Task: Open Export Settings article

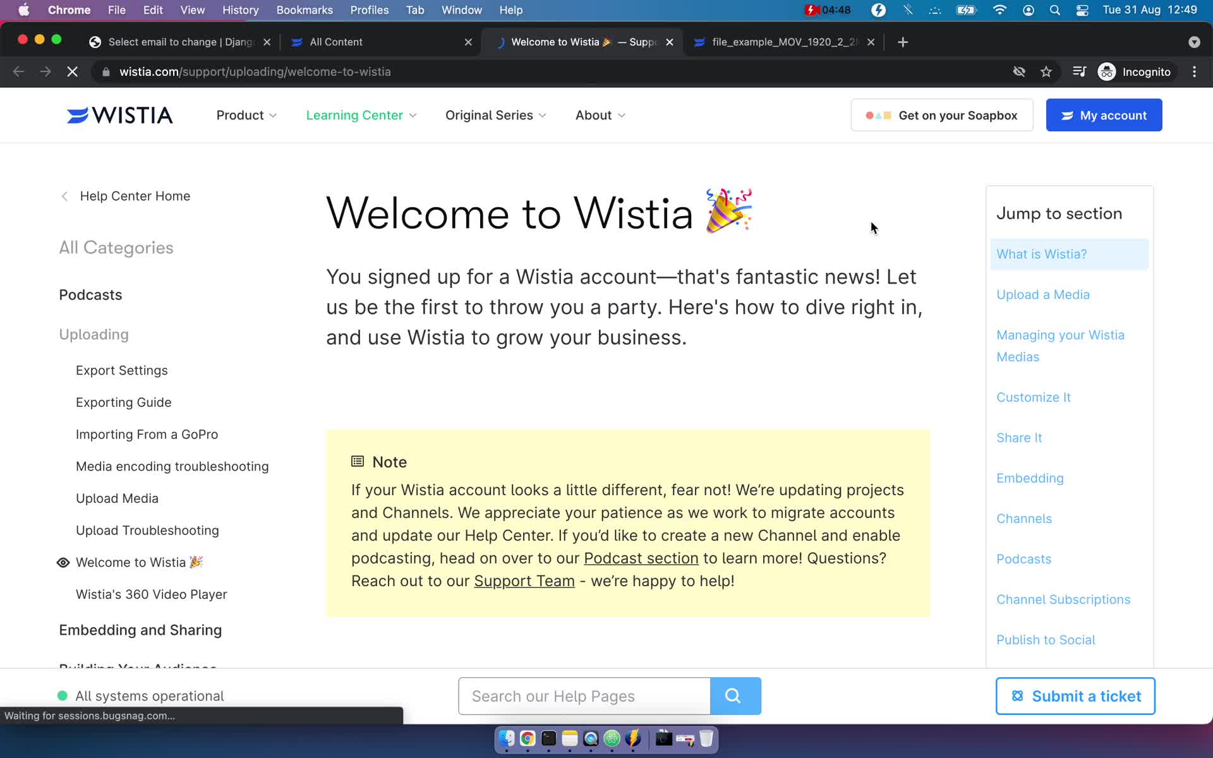Action: (121, 371)
